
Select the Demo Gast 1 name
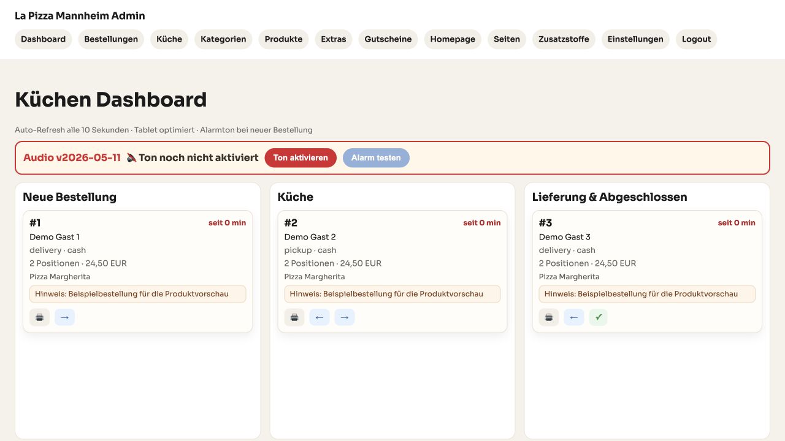click(x=55, y=237)
